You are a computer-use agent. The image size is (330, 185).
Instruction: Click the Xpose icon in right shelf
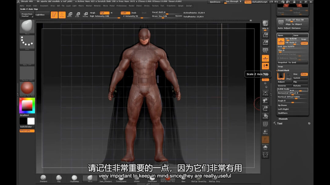tap(266, 155)
